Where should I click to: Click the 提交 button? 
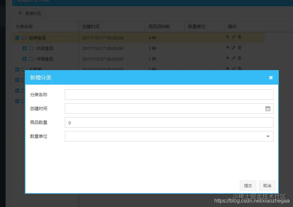tap(248, 186)
